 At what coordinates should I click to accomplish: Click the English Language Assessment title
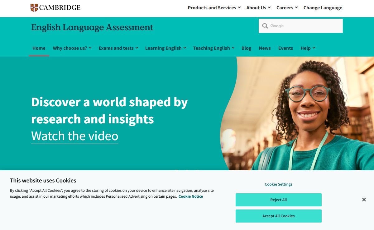coord(92,27)
